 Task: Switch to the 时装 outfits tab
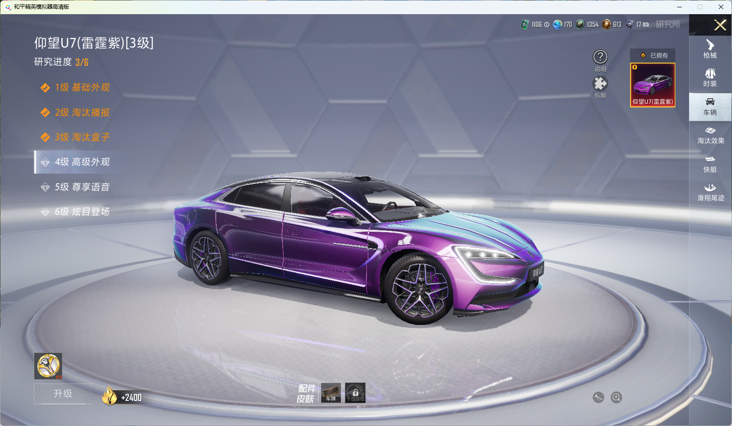tap(710, 78)
